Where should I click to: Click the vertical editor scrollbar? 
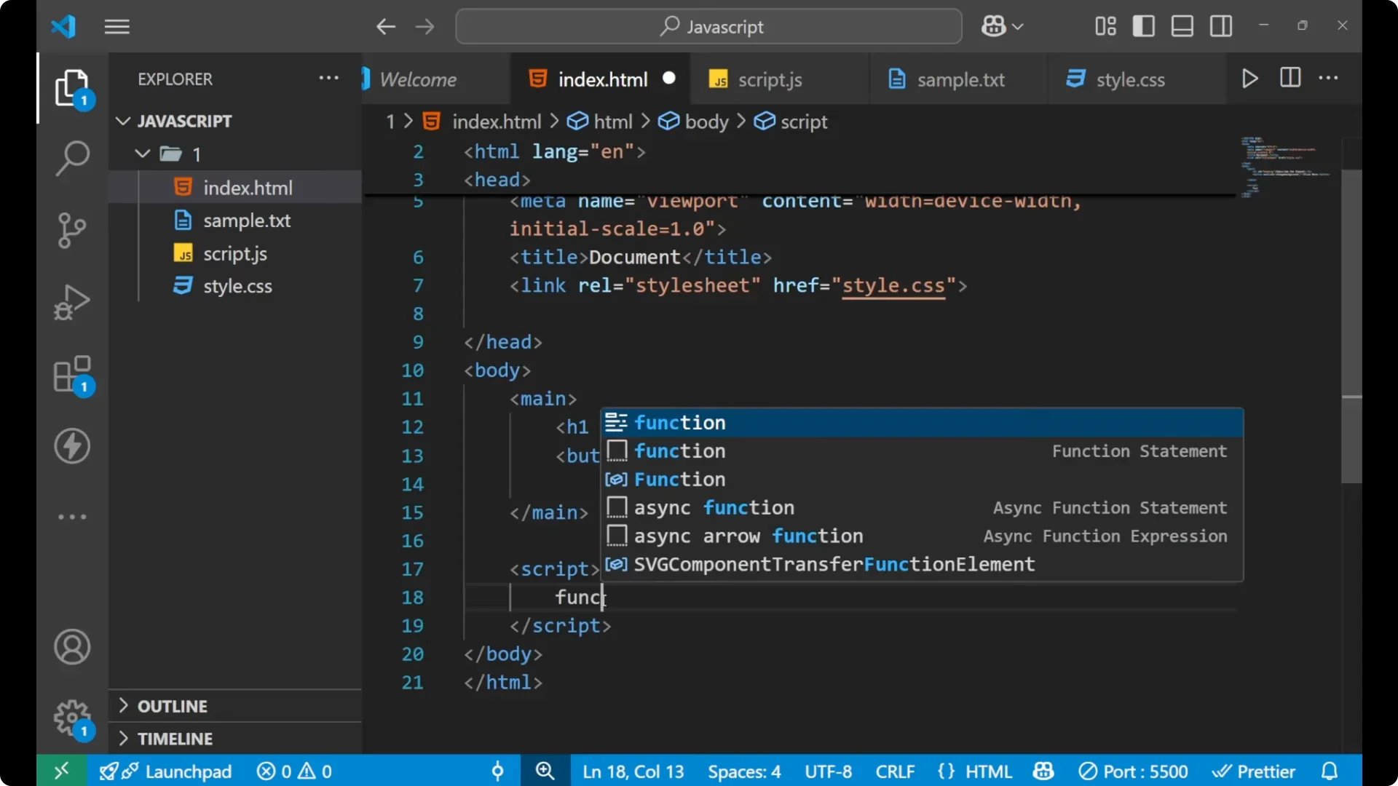[x=1351, y=327]
